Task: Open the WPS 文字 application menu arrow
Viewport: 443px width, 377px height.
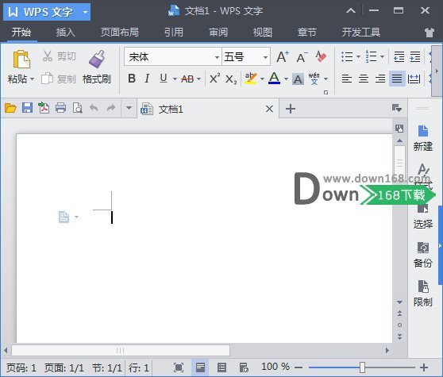Action: click(85, 12)
